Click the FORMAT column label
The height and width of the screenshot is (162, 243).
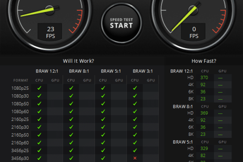pos(21,80)
